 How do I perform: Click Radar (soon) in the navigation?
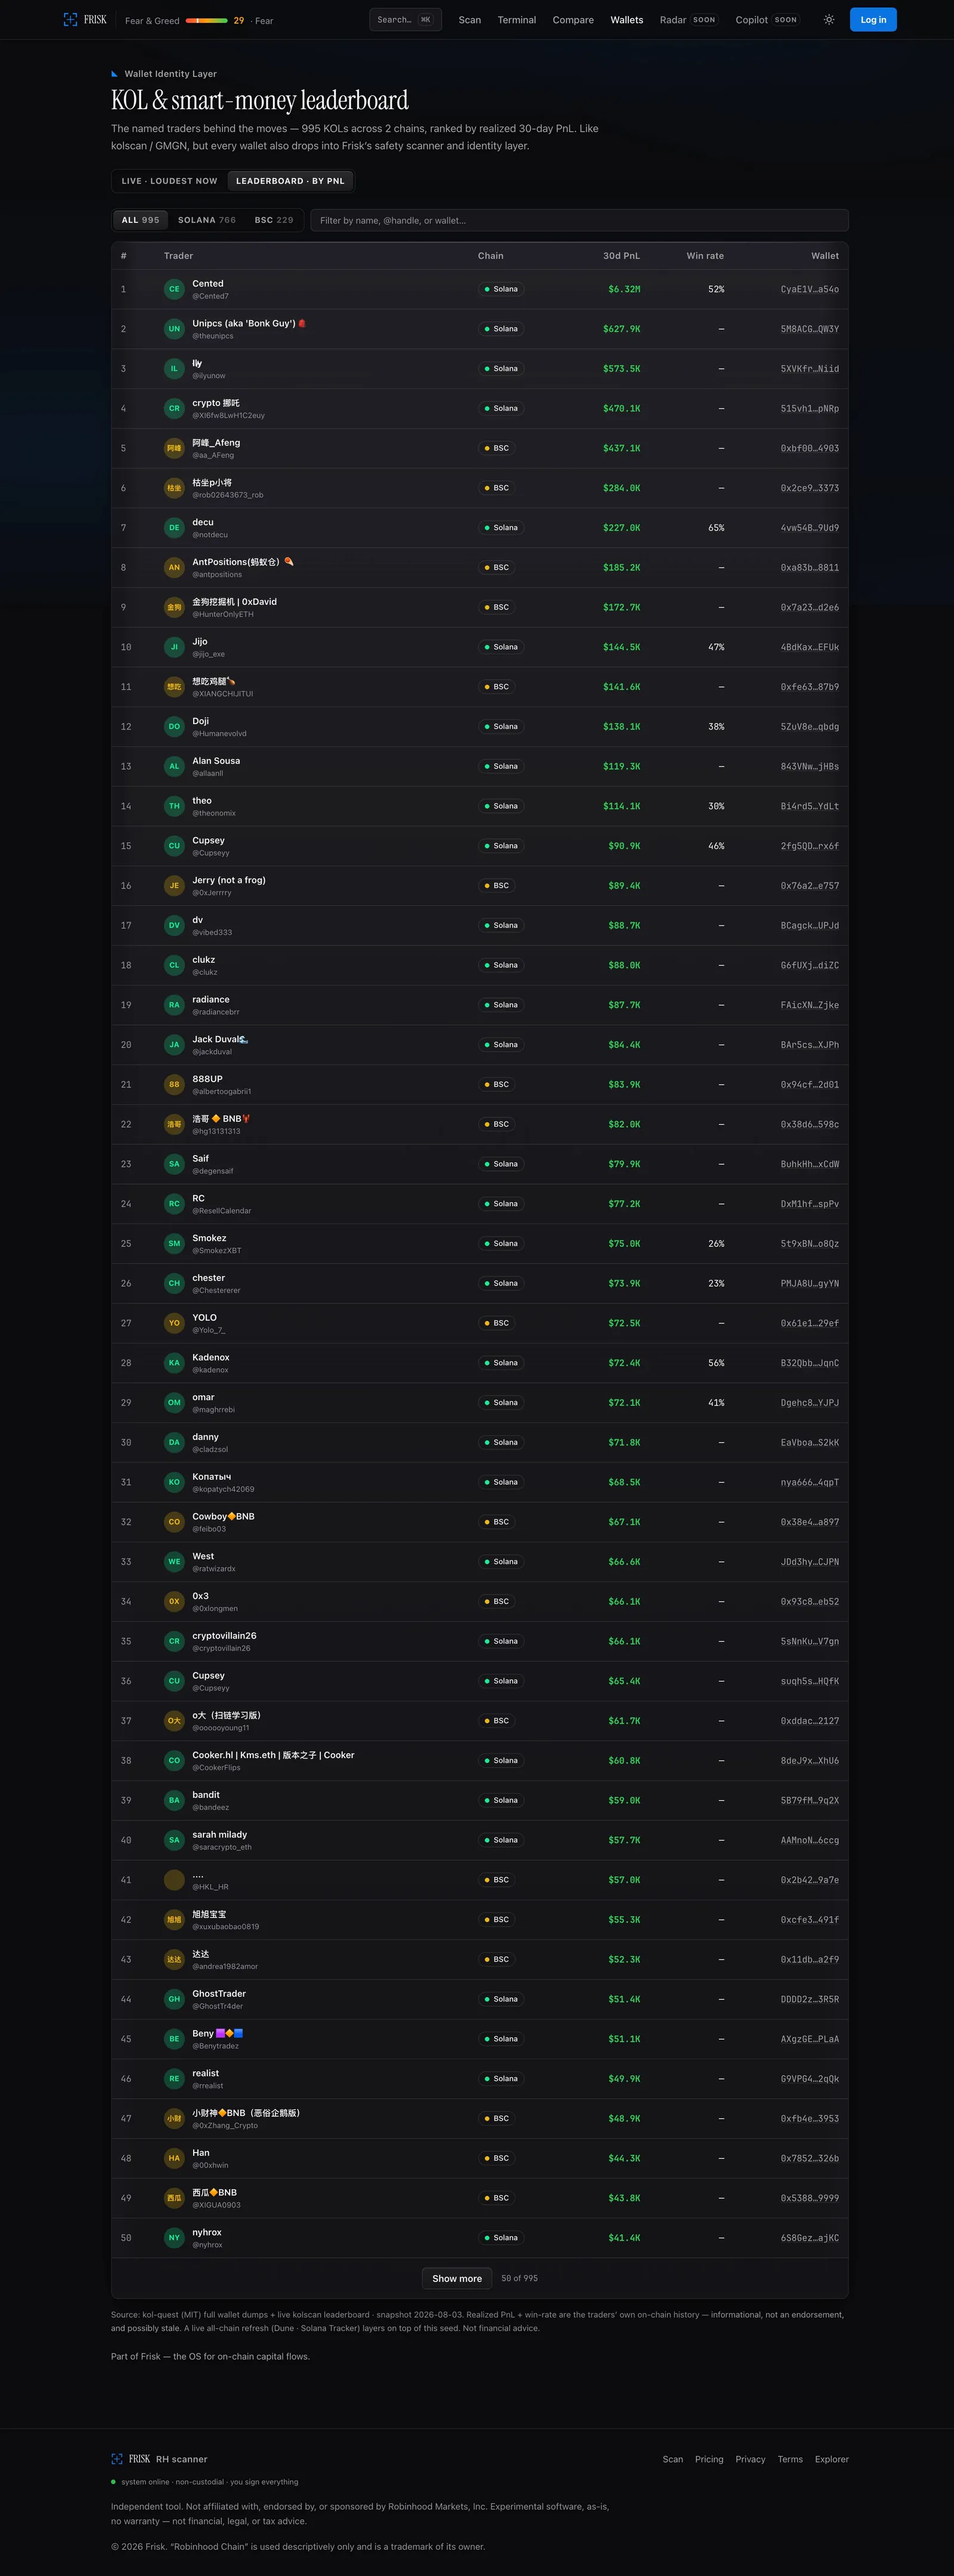pos(689,20)
